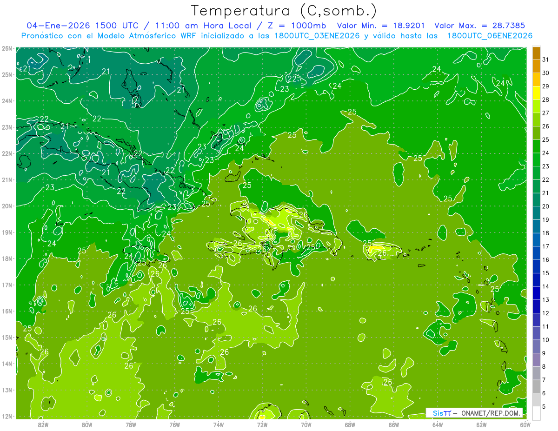
Task: Click the '26N' latitude axis label
Action: click(x=7, y=48)
